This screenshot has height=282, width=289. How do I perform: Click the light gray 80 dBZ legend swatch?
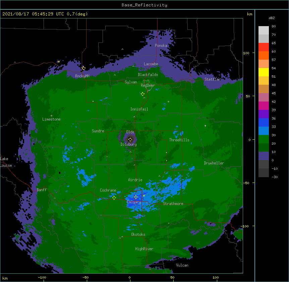(264, 30)
